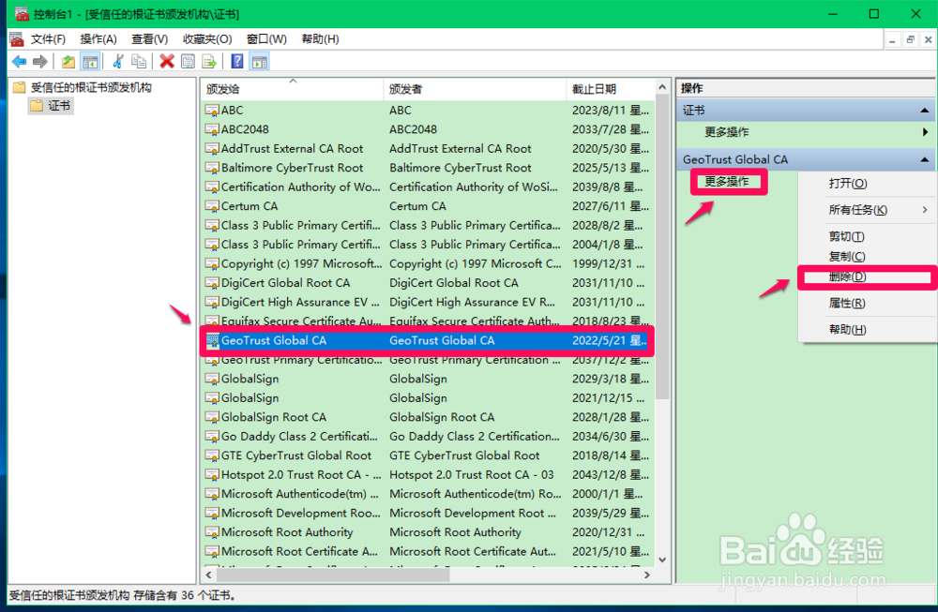The height and width of the screenshot is (612, 938).
Task: Open the 收藏夹(O) menu
Action: point(207,39)
